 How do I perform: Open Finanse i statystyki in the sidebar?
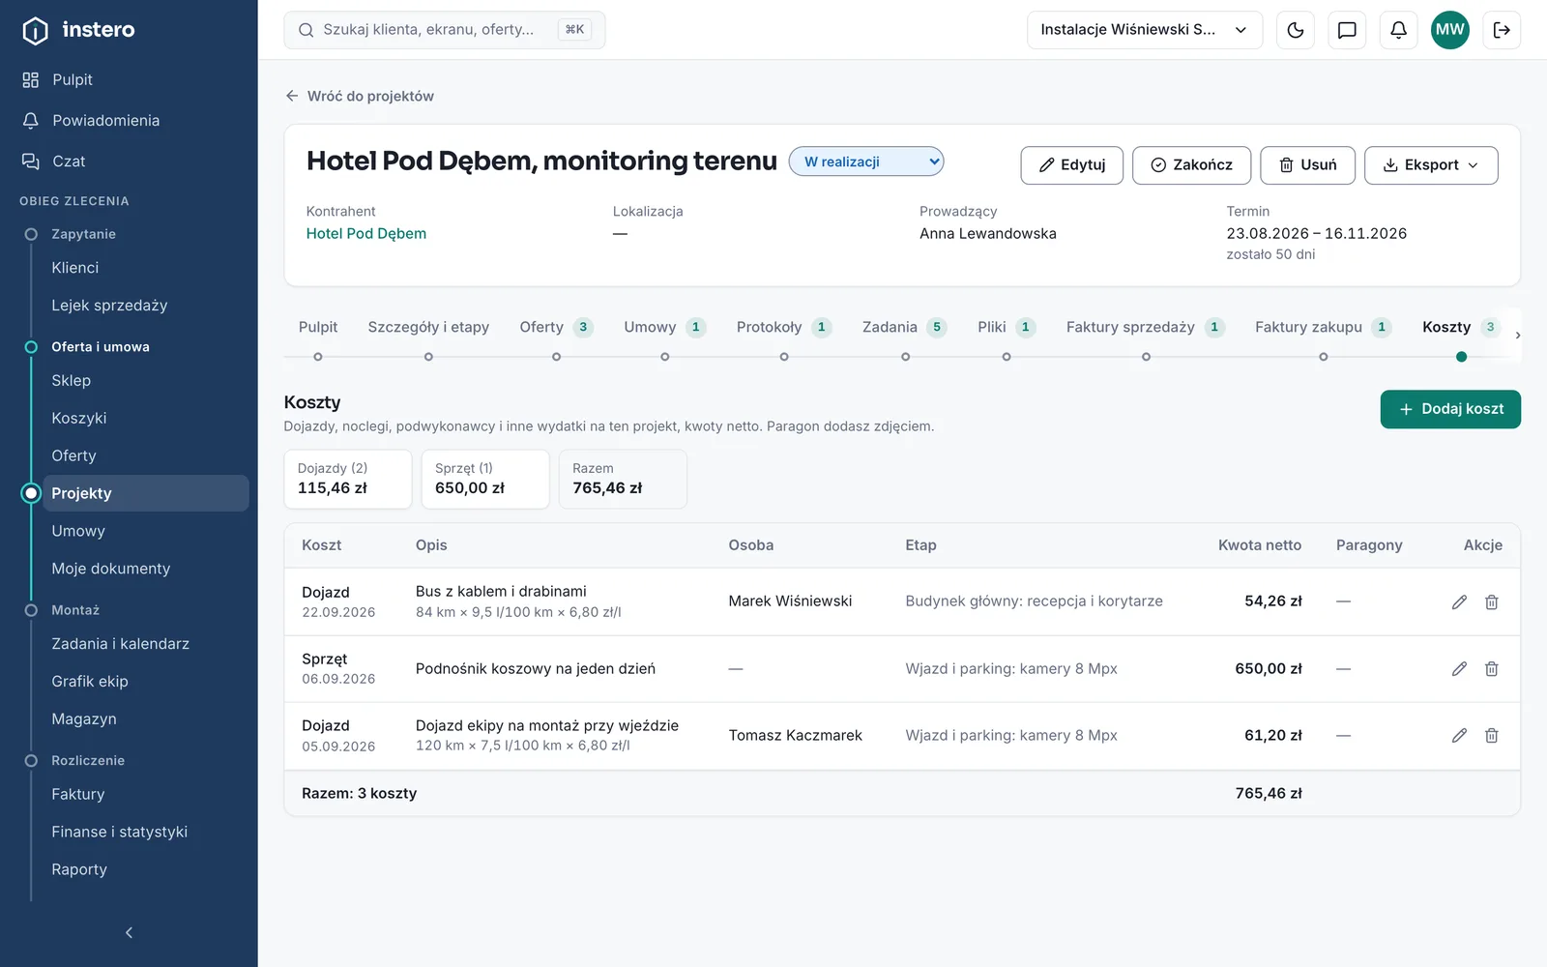tap(119, 832)
